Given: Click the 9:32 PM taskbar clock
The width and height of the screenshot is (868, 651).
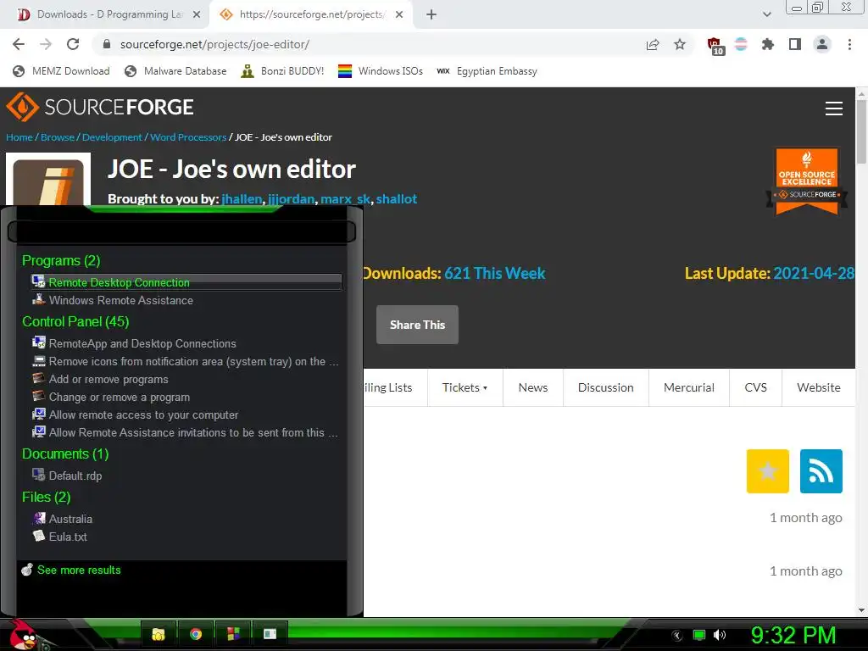Looking at the screenshot, I should point(793,635).
